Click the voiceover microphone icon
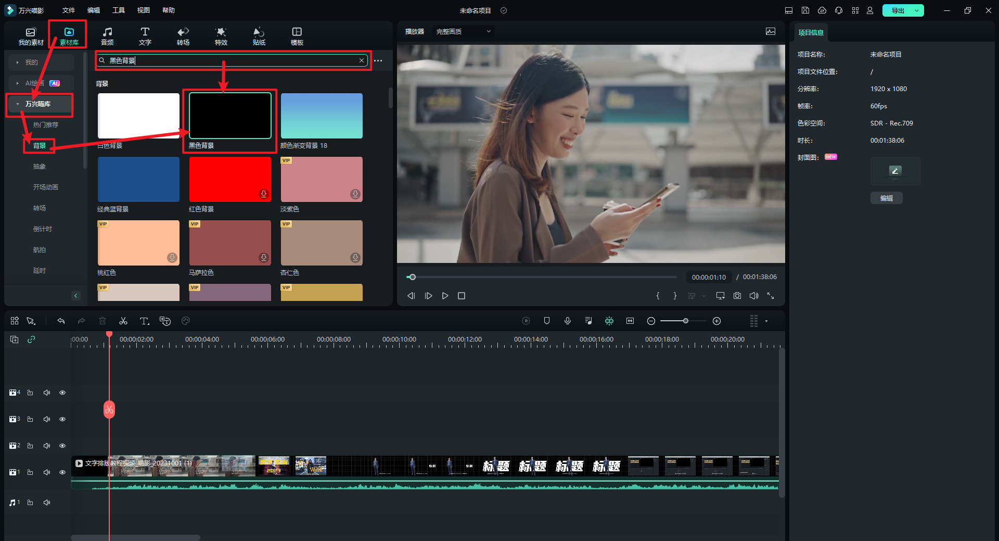 568,321
